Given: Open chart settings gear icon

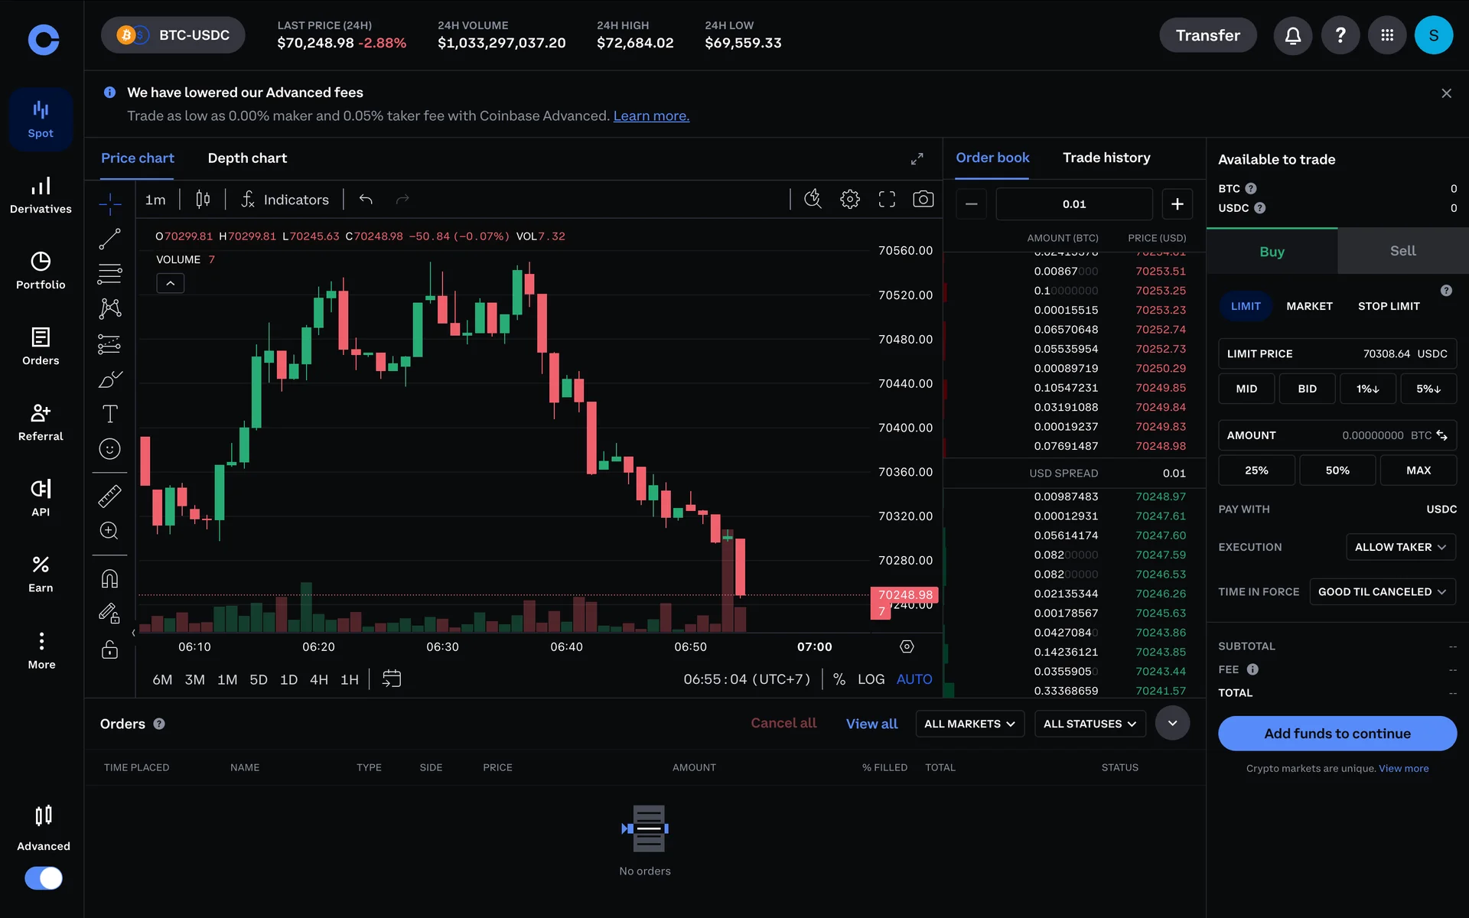Looking at the screenshot, I should click(849, 200).
